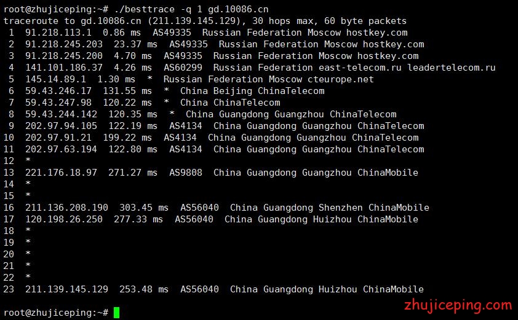518x320 pixels.
Task: Click the text 'east-telecom.ru'
Action: tap(360, 68)
